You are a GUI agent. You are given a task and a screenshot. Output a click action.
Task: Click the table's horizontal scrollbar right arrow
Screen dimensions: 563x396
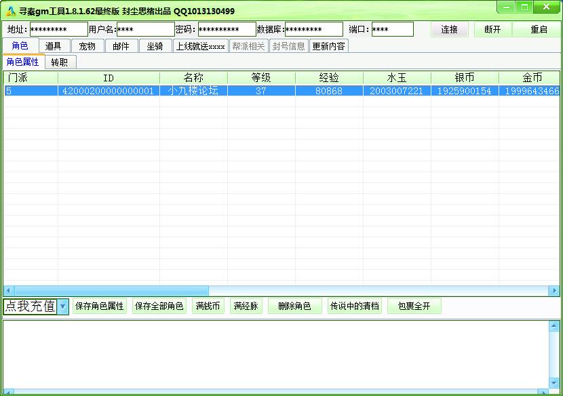(x=554, y=291)
